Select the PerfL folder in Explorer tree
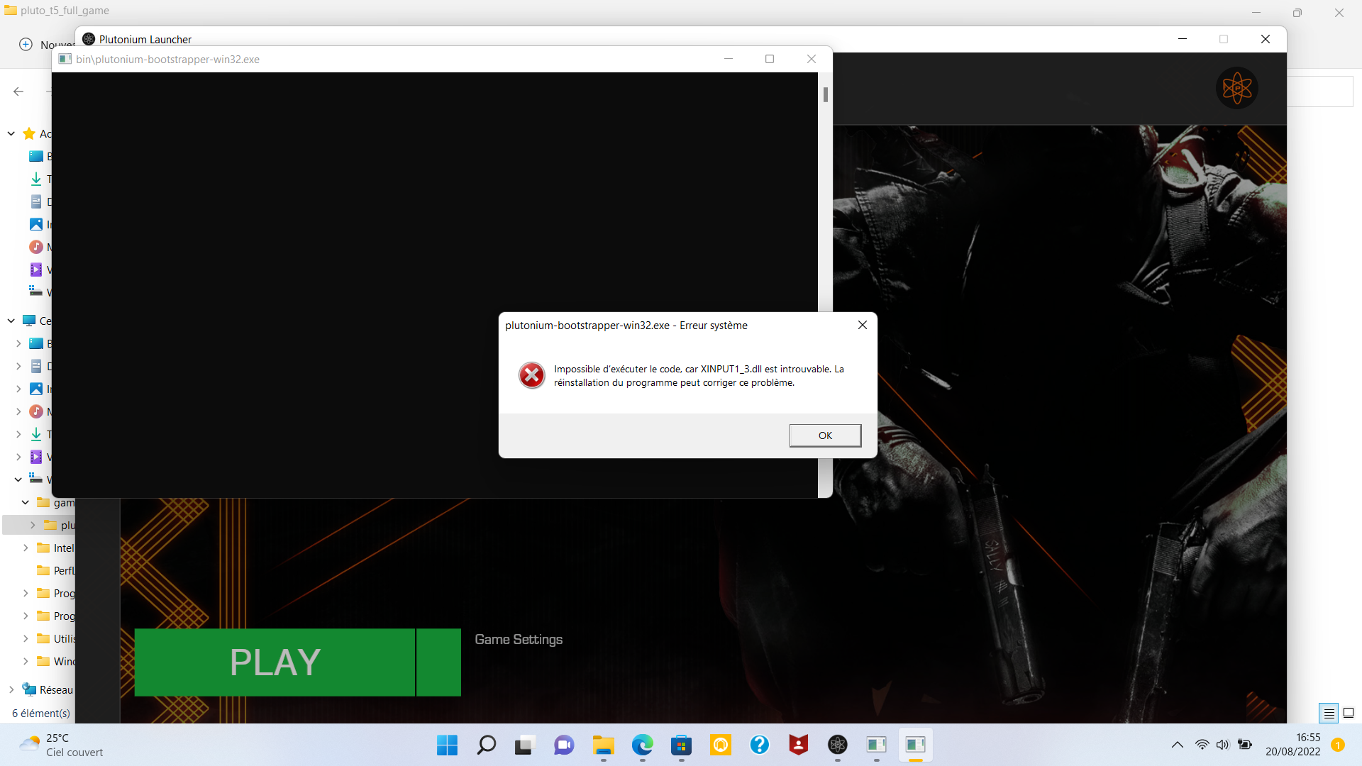This screenshot has width=1362, height=766. (55, 570)
